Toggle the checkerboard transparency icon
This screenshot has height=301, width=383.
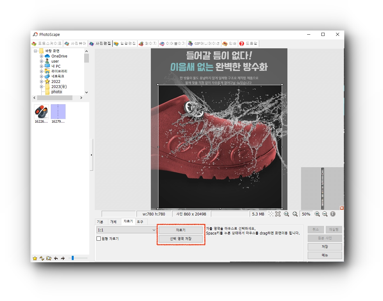[x=271, y=214]
